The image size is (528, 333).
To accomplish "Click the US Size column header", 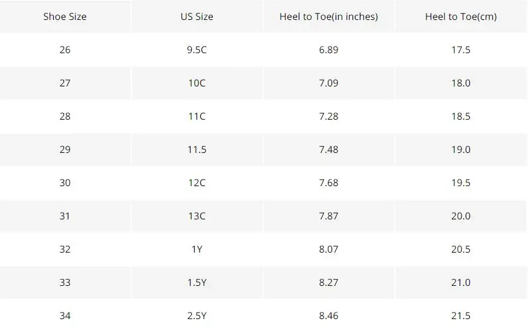I will (x=197, y=16).
